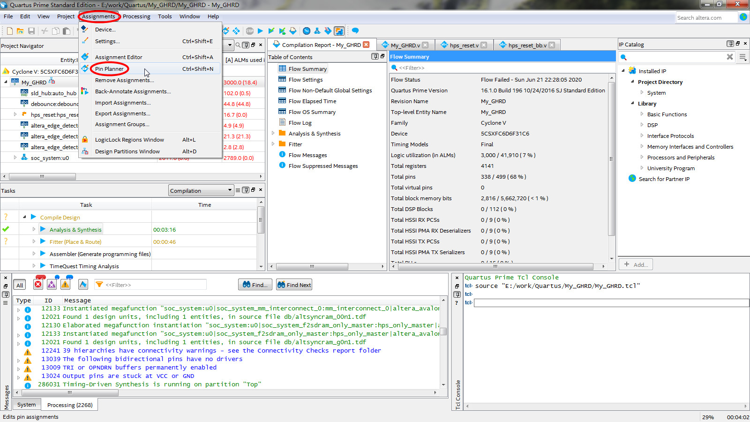This screenshot has height=422, width=750.
Task: Click the Add... button in IP Catalog
Action: coord(636,264)
